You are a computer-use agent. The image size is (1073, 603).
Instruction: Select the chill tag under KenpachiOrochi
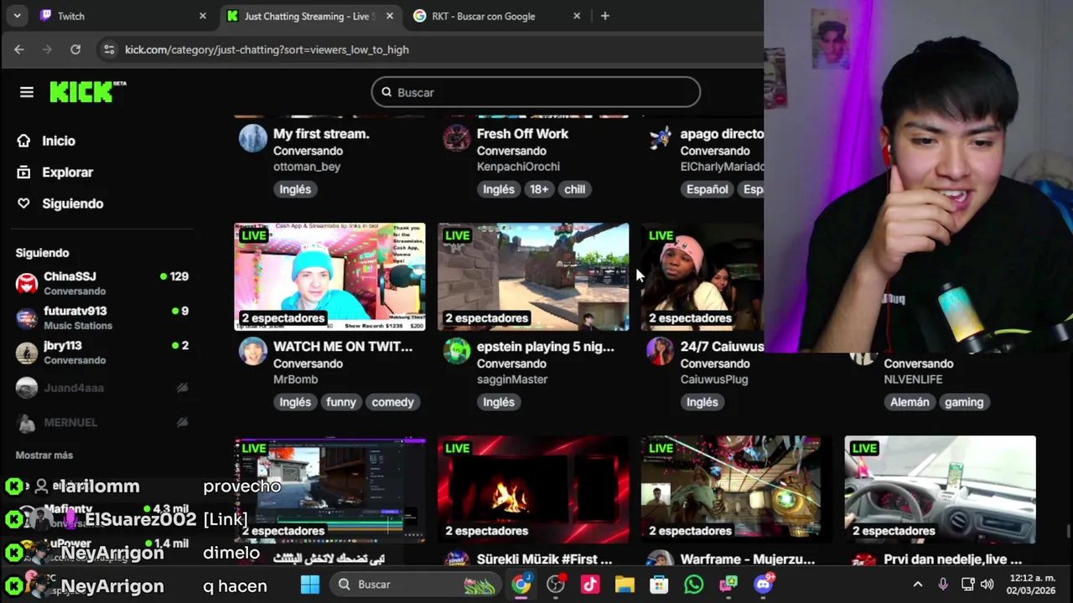575,189
